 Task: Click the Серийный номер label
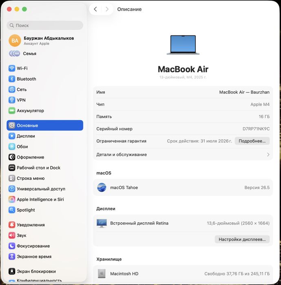tap(114, 129)
